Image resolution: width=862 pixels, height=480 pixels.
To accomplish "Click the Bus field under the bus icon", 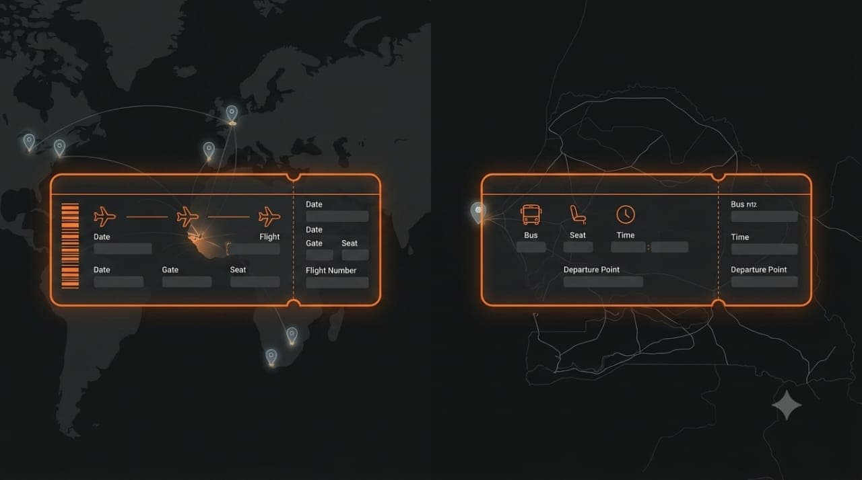I will [531, 247].
